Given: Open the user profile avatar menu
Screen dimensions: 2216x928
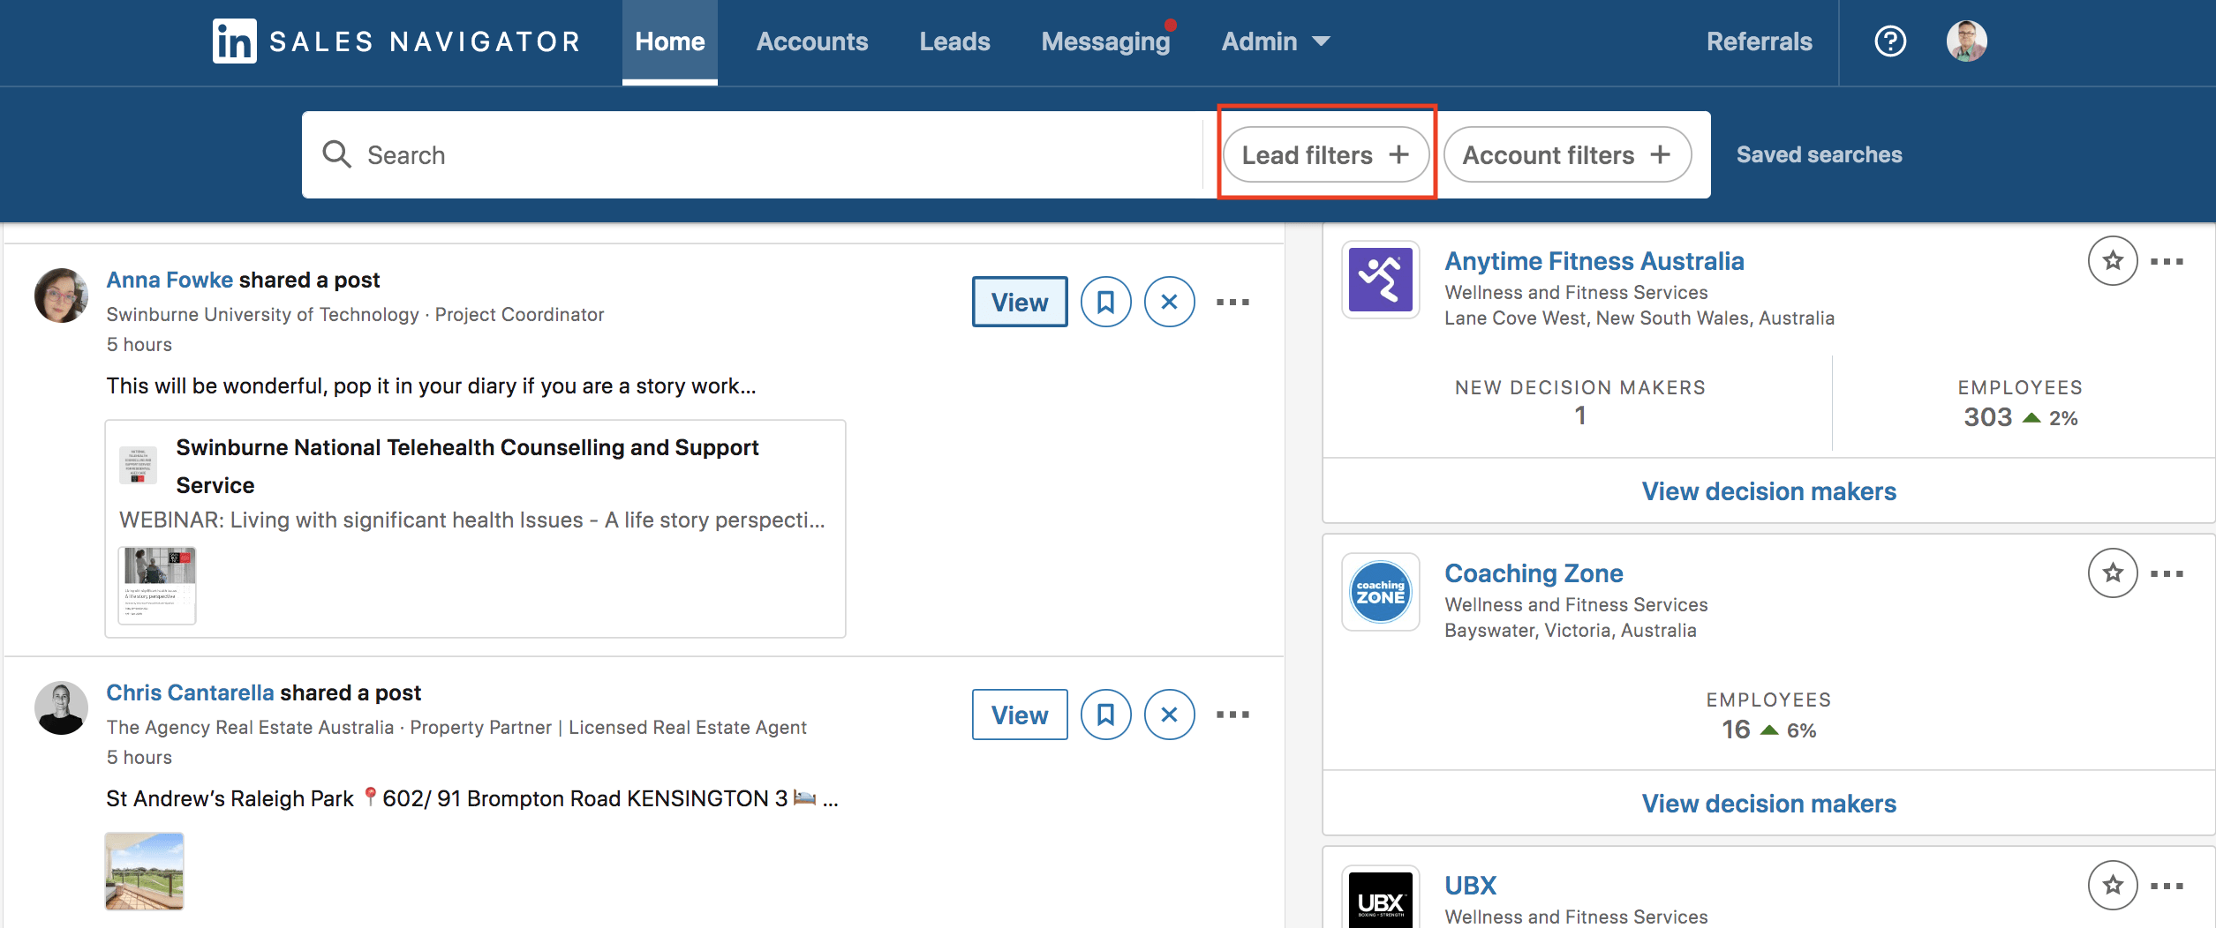Looking at the screenshot, I should point(1966,41).
